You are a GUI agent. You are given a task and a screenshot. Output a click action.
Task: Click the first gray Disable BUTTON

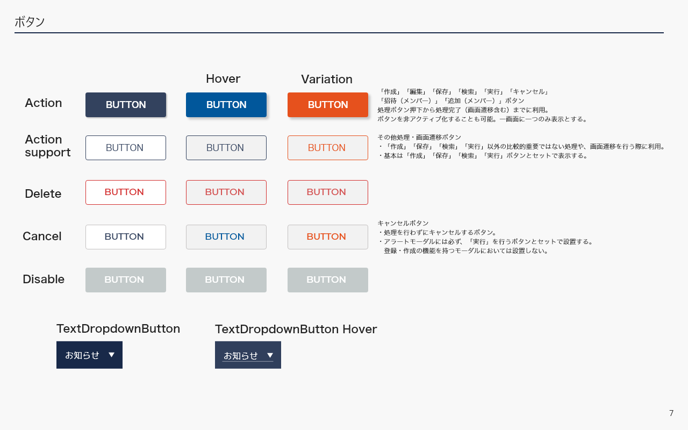(x=126, y=280)
